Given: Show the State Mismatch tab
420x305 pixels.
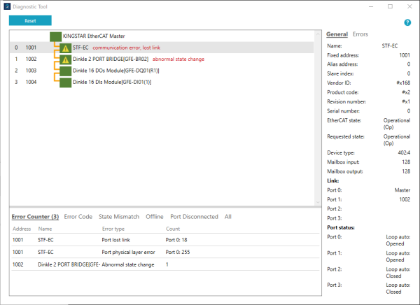Looking at the screenshot, I should point(119,217).
